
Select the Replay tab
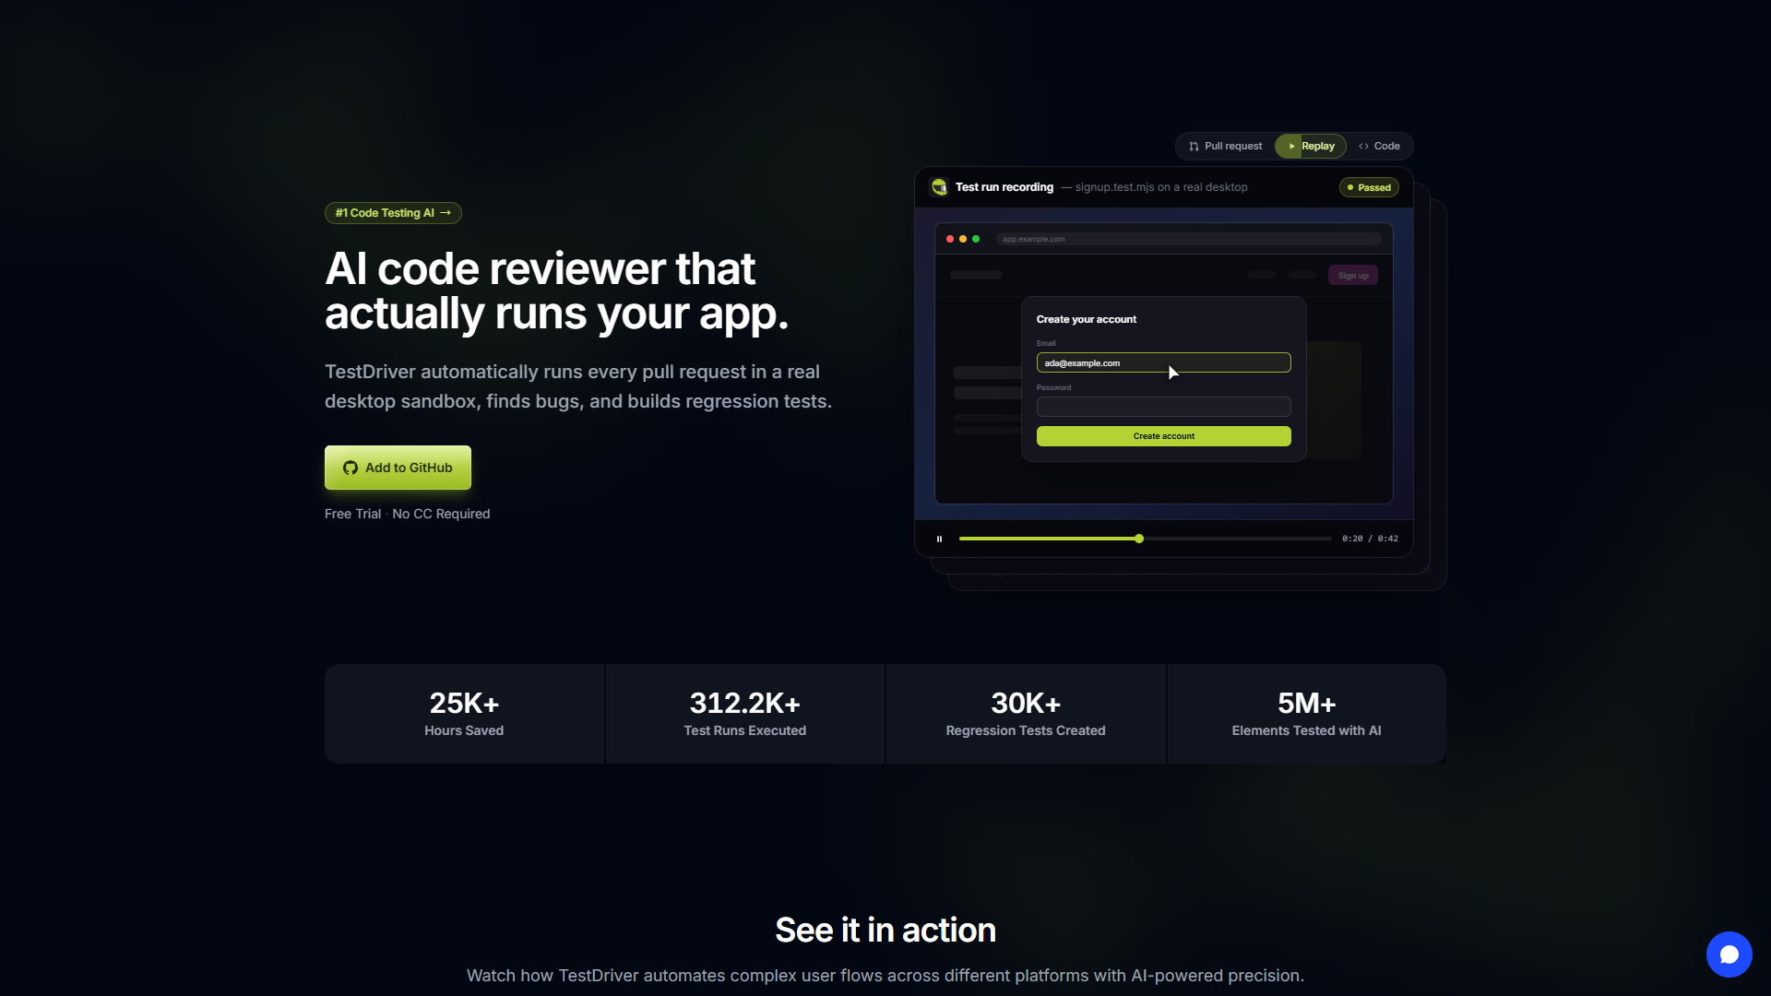click(x=1311, y=146)
